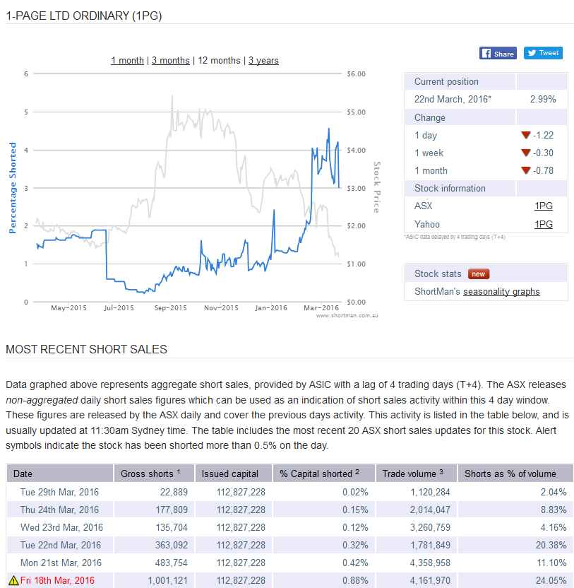
Task: Sort by % Capital shorted column header
Action: [x=324, y=474]
